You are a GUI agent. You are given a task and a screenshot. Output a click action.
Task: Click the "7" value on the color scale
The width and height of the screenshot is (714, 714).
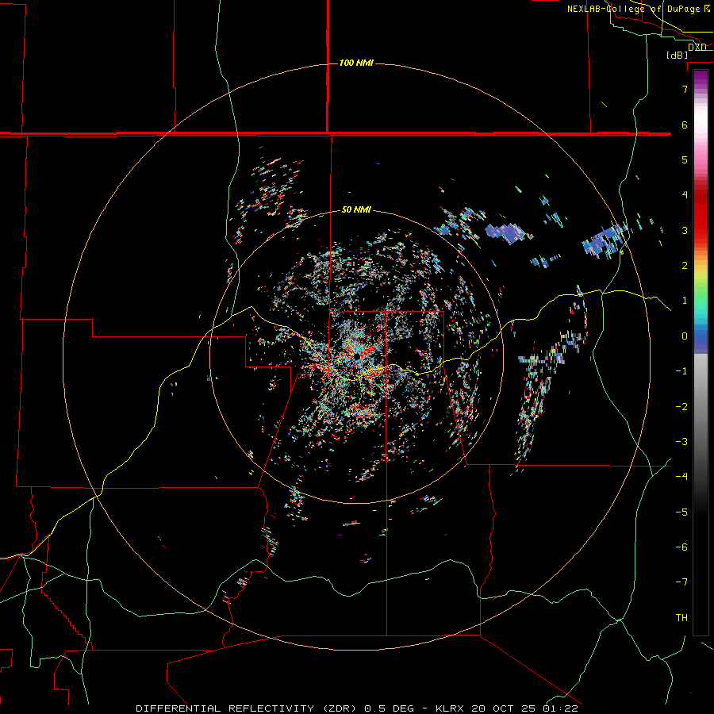(685, 89)
